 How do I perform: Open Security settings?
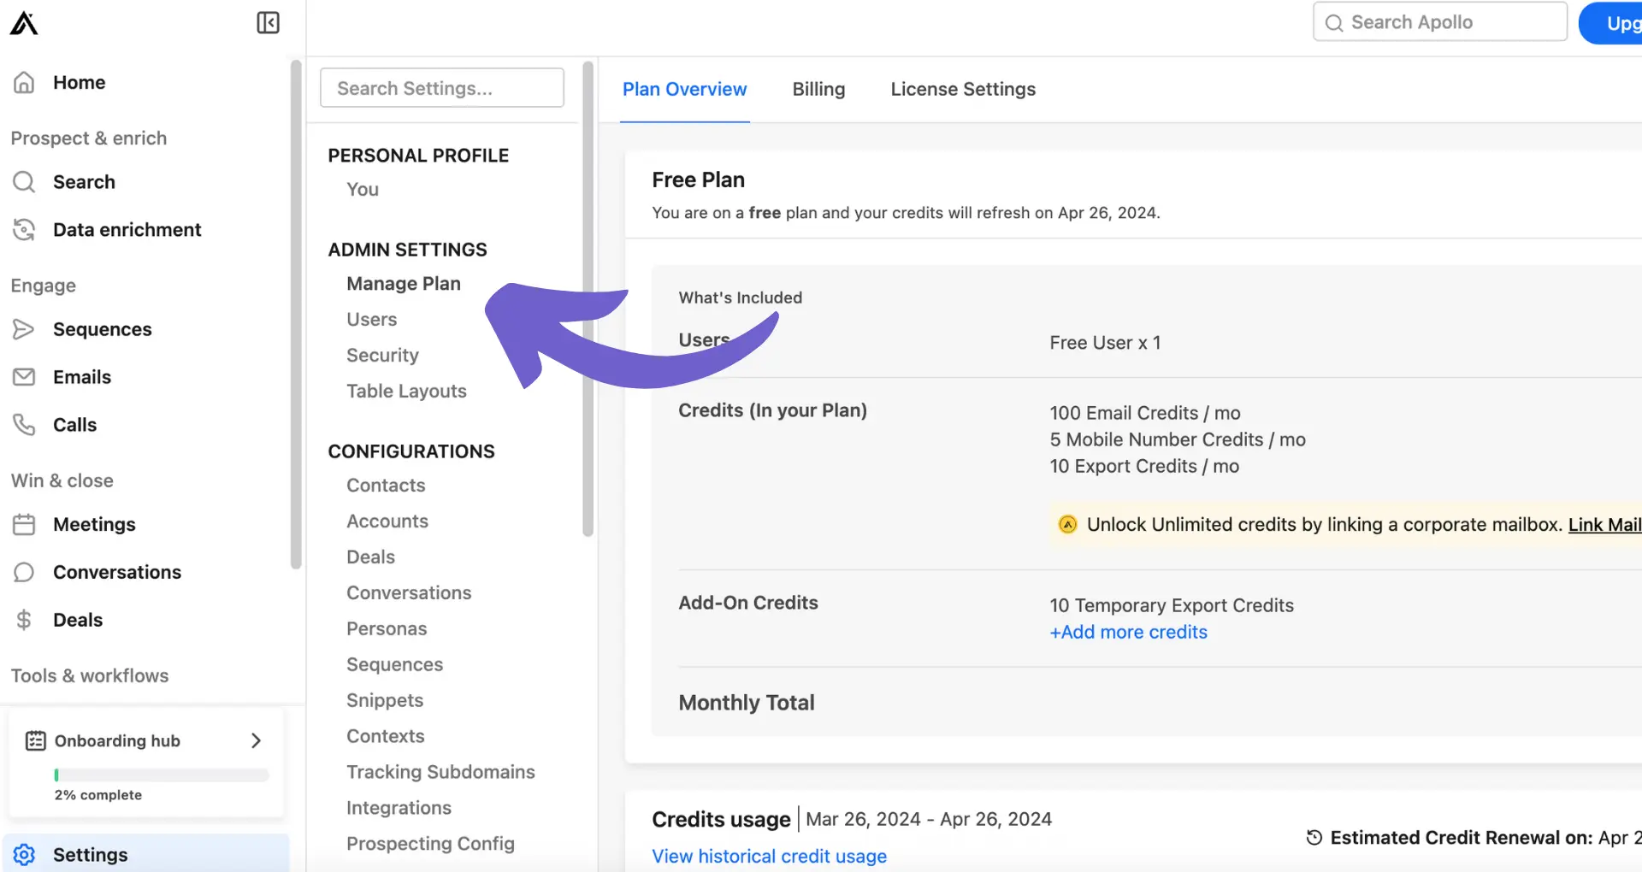tap(382, 356)
